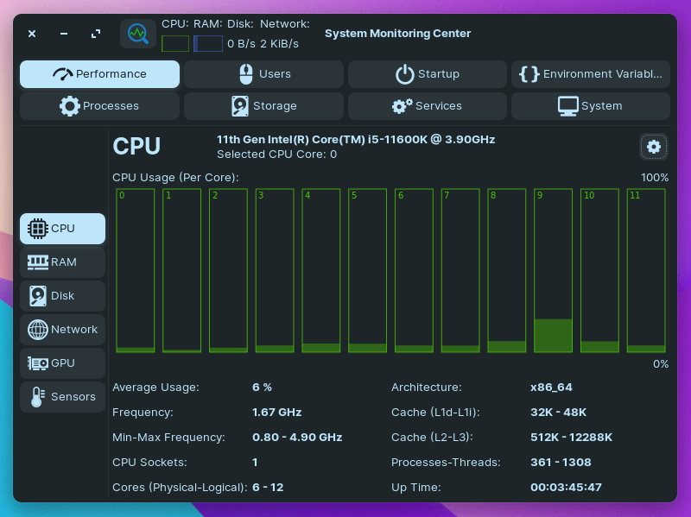View the System information page
The image size is (691, 517).
point(591,105)
